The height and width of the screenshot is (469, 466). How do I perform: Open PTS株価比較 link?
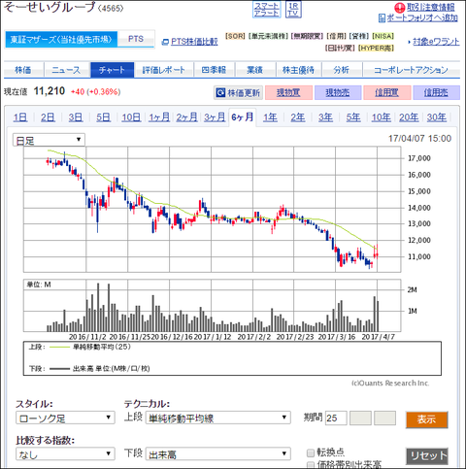click(194, 42)
